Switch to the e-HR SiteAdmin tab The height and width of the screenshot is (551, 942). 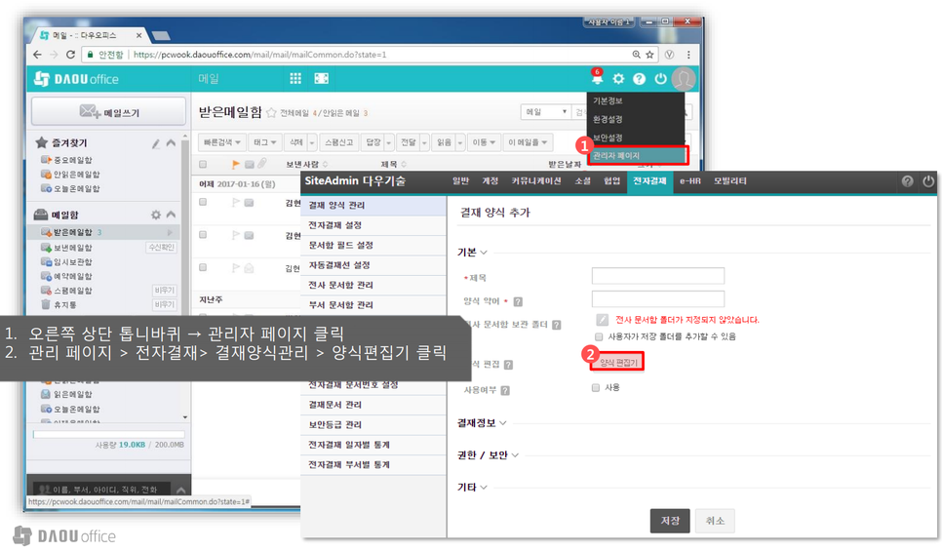coord(690,180)
